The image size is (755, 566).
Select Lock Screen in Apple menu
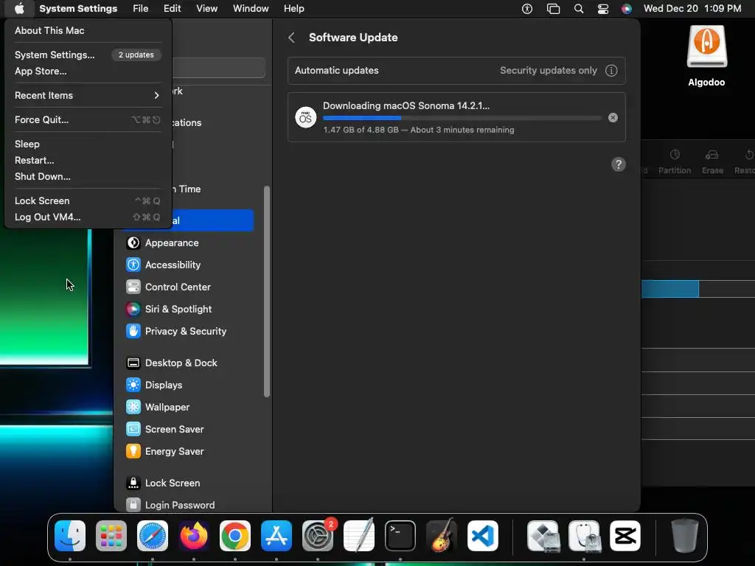pos(88,200)
